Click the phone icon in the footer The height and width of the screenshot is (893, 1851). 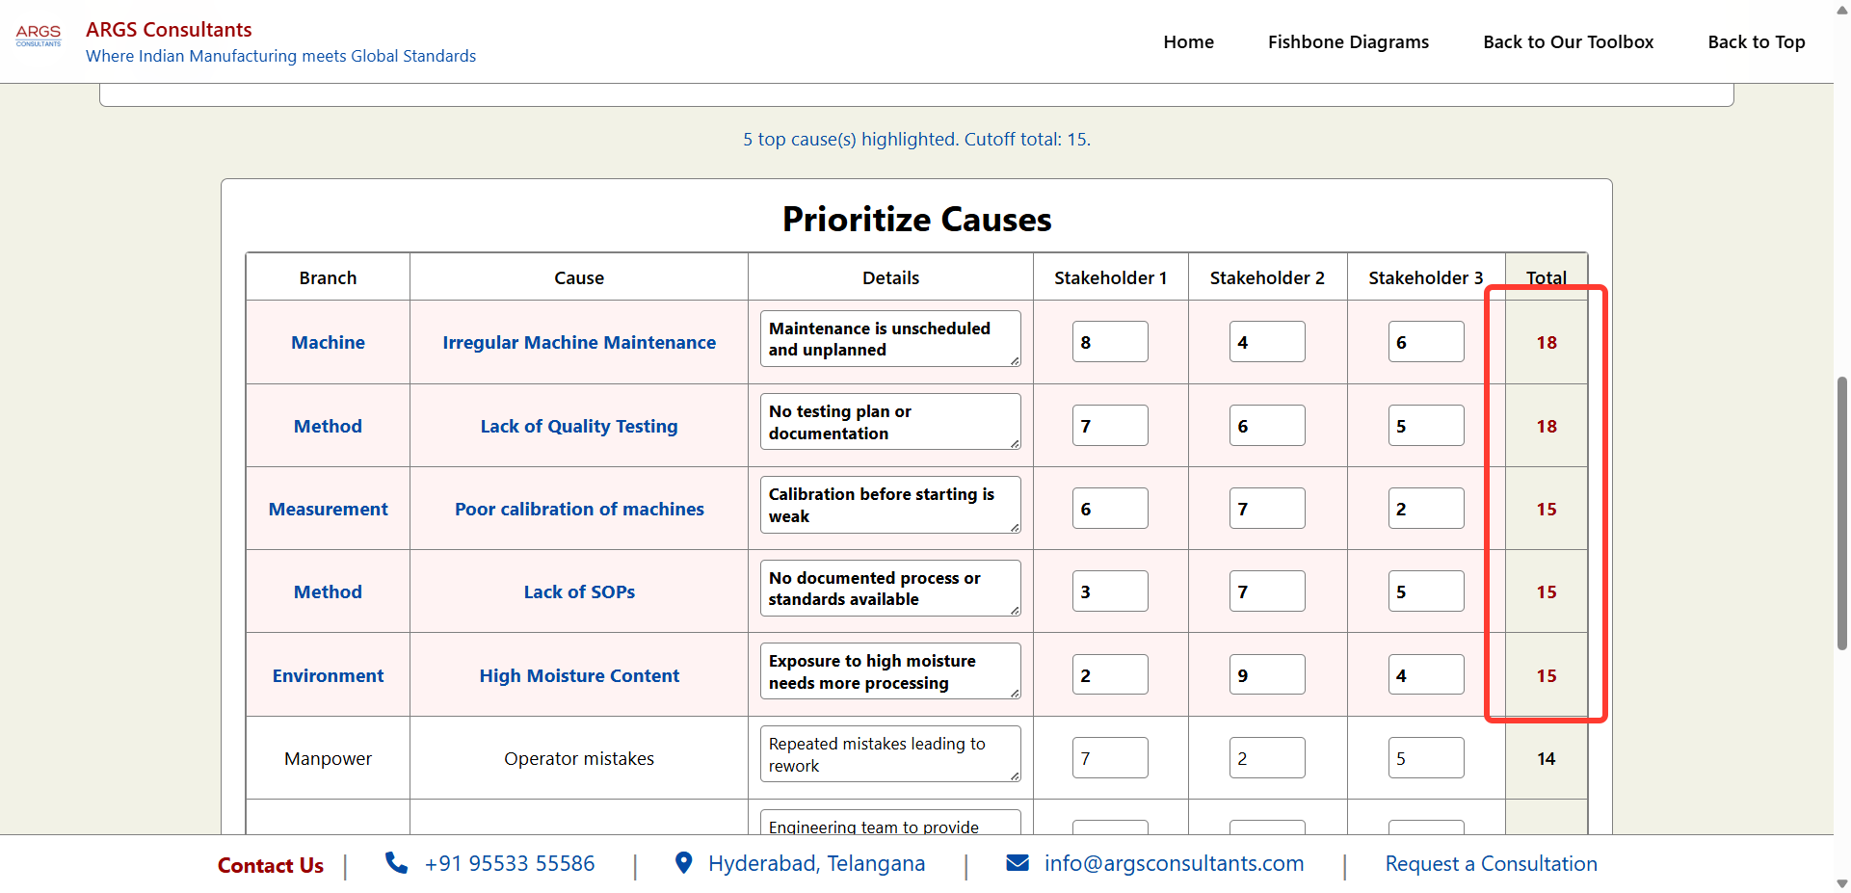point(396,862)
